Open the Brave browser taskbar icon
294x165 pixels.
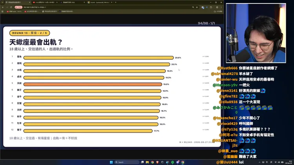point(157,162)
